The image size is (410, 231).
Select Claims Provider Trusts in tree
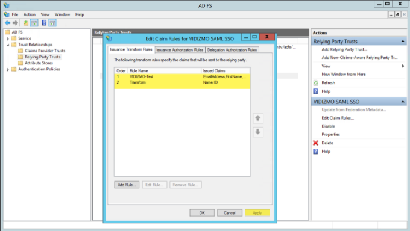(45, 51)
